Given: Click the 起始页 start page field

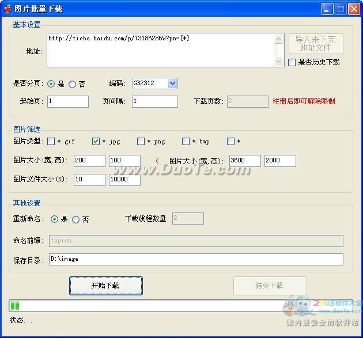Looking at the screenshot, I should coord(68,101).
